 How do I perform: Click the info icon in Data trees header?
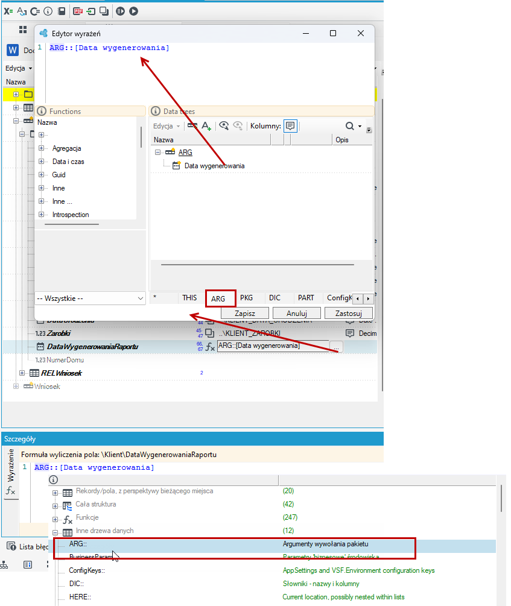point(156,112)
